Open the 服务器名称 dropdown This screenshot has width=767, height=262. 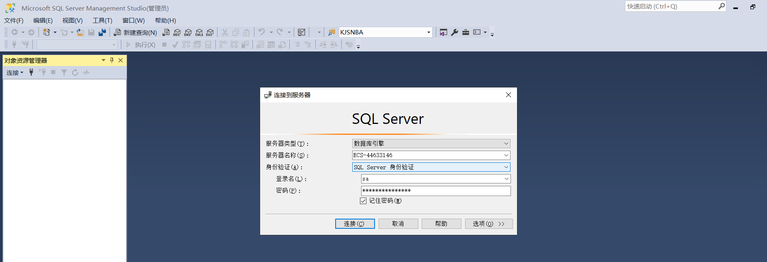tap(506, 155)
